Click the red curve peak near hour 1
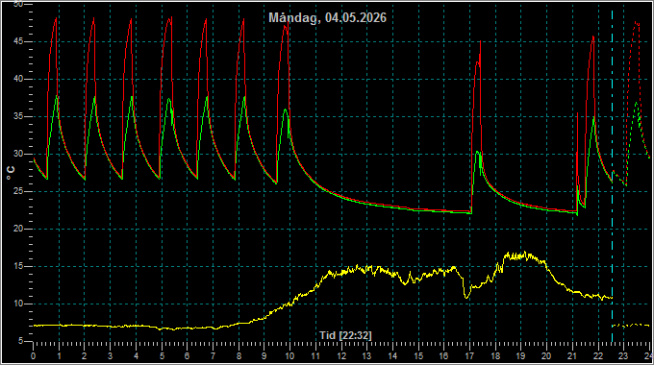 click(56, 19)
